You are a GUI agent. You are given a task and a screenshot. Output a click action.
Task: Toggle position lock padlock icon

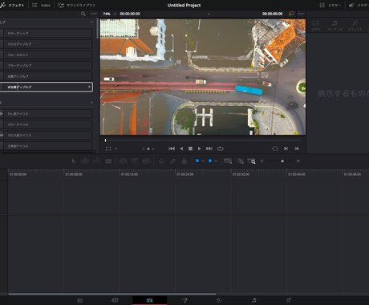coord(184,161)
